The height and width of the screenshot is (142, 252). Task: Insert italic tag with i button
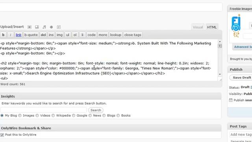coord(11,35)
